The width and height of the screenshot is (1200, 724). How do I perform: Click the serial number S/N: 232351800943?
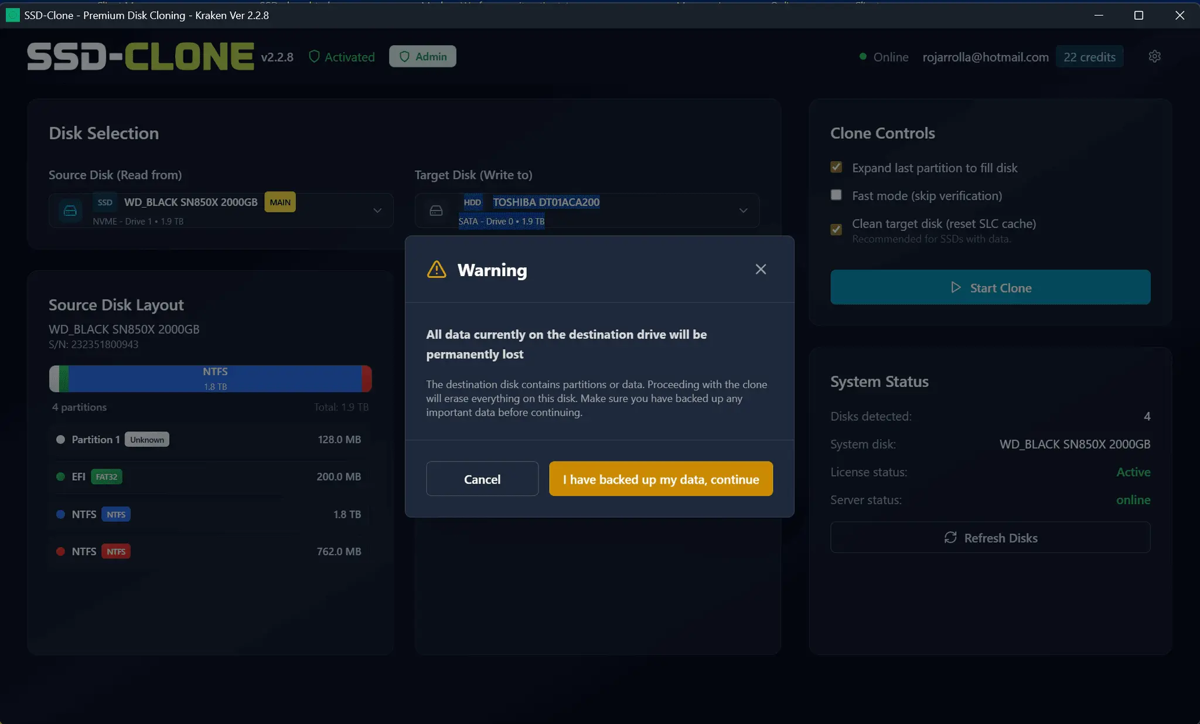click(x=94, y=345)
